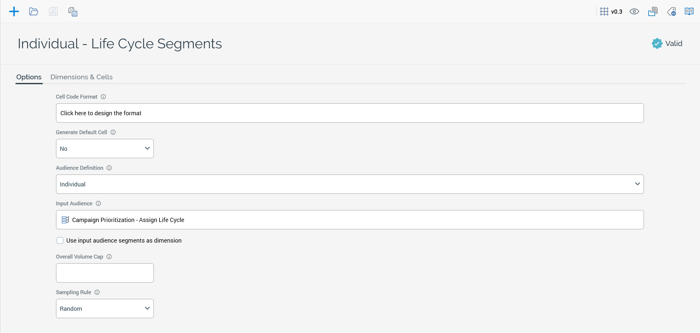Open the Audience Definition dropdown
The width and height of the screenshot is (700, 333).
(350, 184)
